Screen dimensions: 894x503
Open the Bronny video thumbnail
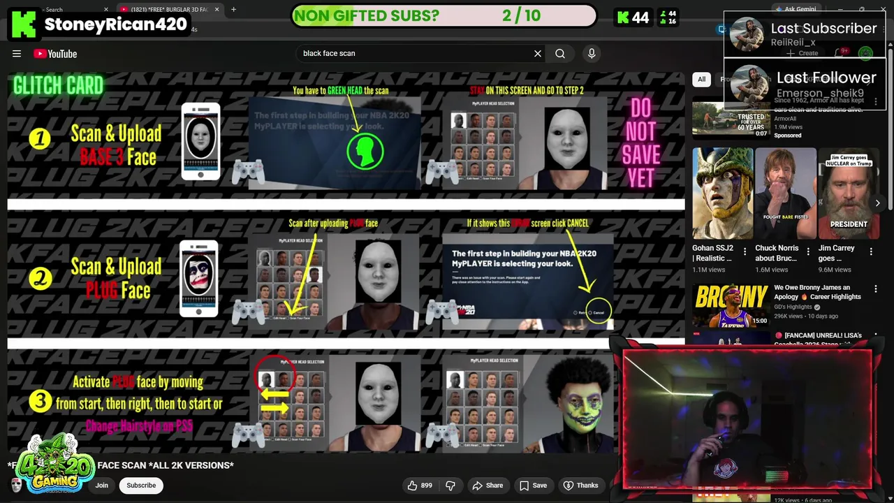[731, 305]
